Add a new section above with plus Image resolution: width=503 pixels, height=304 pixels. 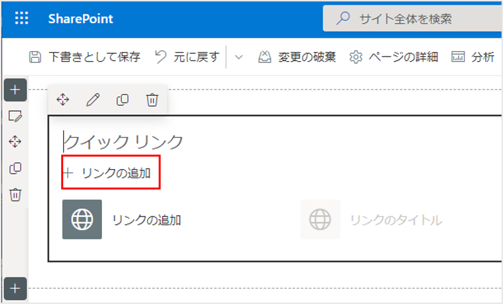coord(15,90)
